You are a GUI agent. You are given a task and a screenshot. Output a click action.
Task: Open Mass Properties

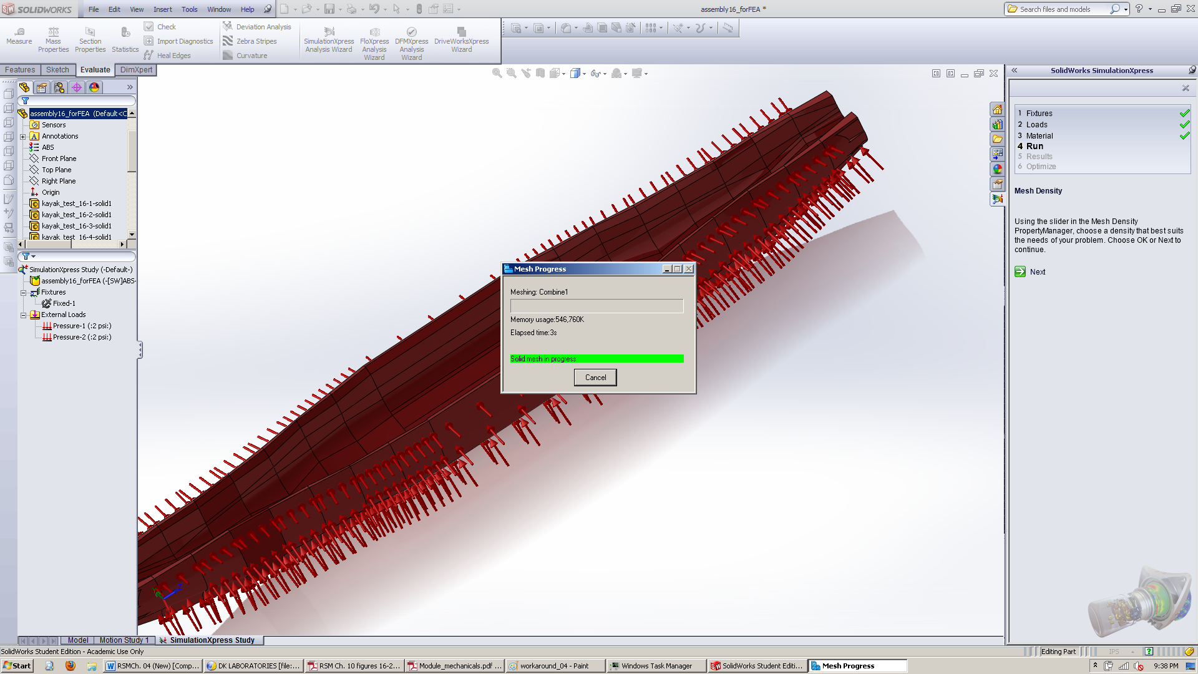click(x=53, y=40)
